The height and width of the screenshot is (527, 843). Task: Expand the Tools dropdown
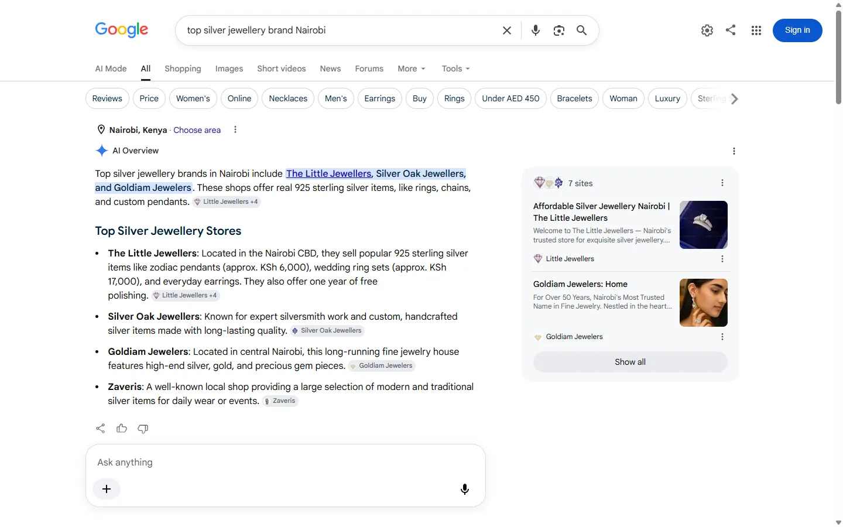pos(456,69)
